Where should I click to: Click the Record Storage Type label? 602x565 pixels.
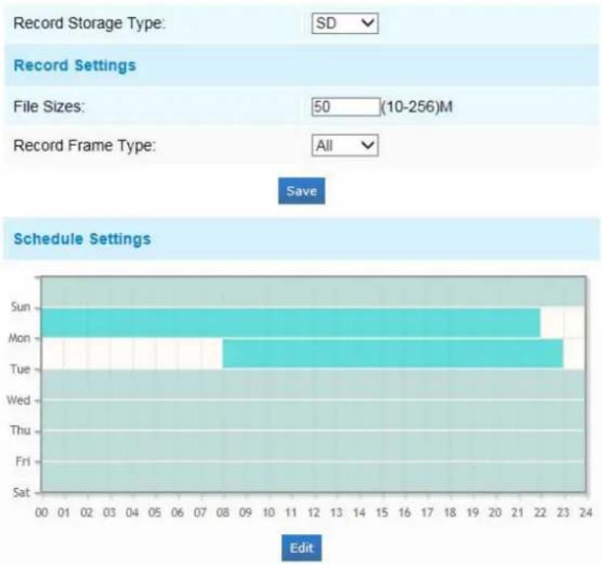(89, 23)
